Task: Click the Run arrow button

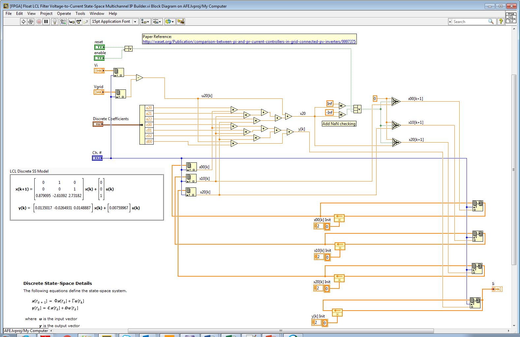Action: click(23, 21)
